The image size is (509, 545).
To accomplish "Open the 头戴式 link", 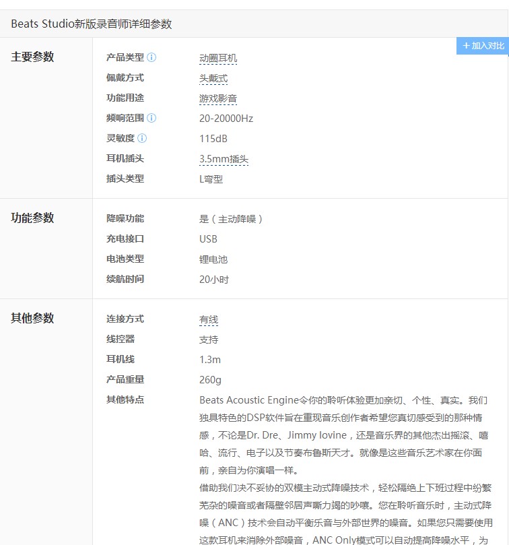I will 213,78.
